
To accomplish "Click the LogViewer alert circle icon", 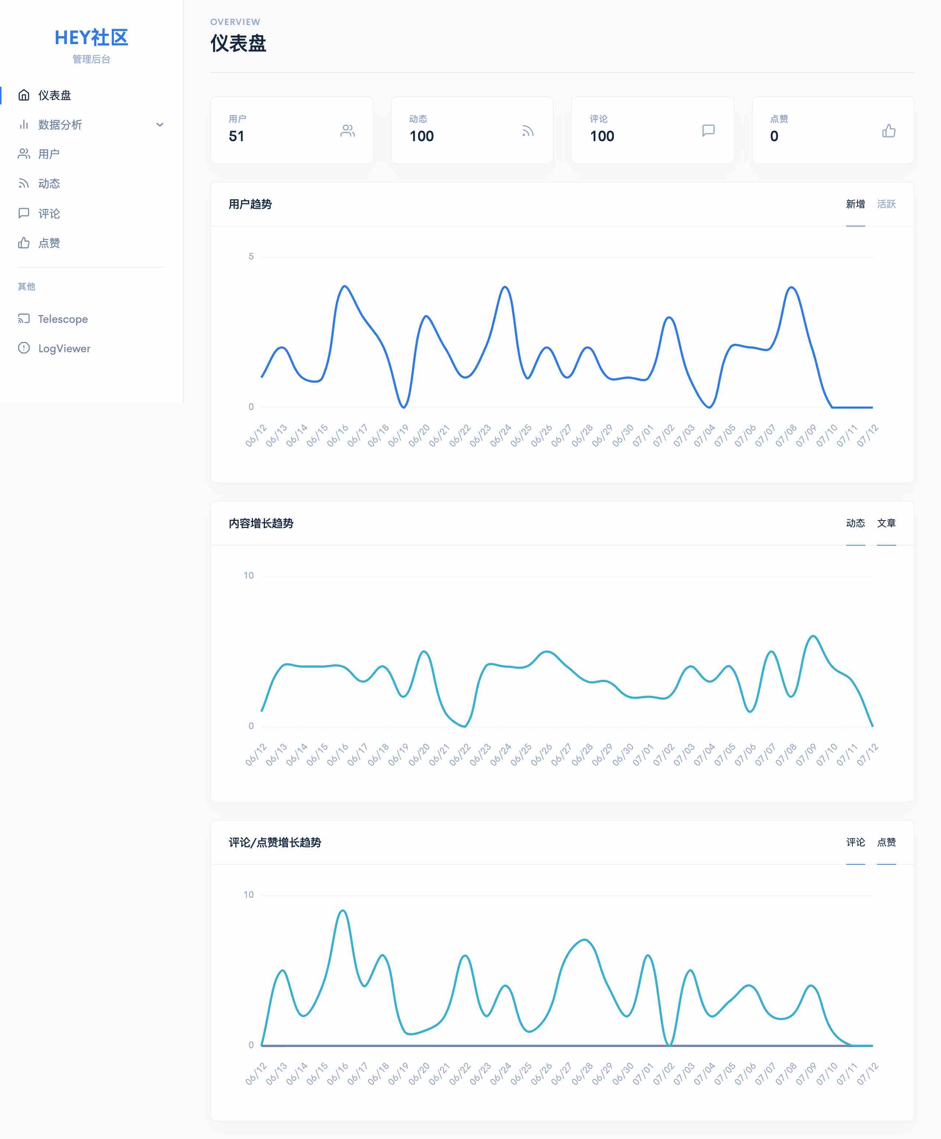I will point(24,348).
